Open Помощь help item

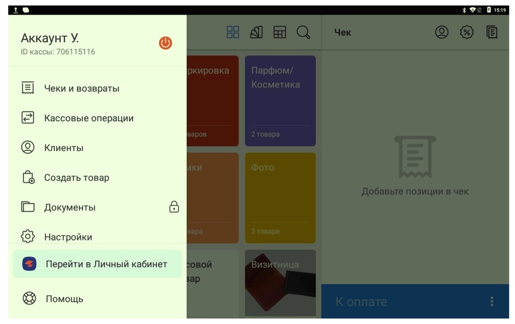[x=64, y=299]
